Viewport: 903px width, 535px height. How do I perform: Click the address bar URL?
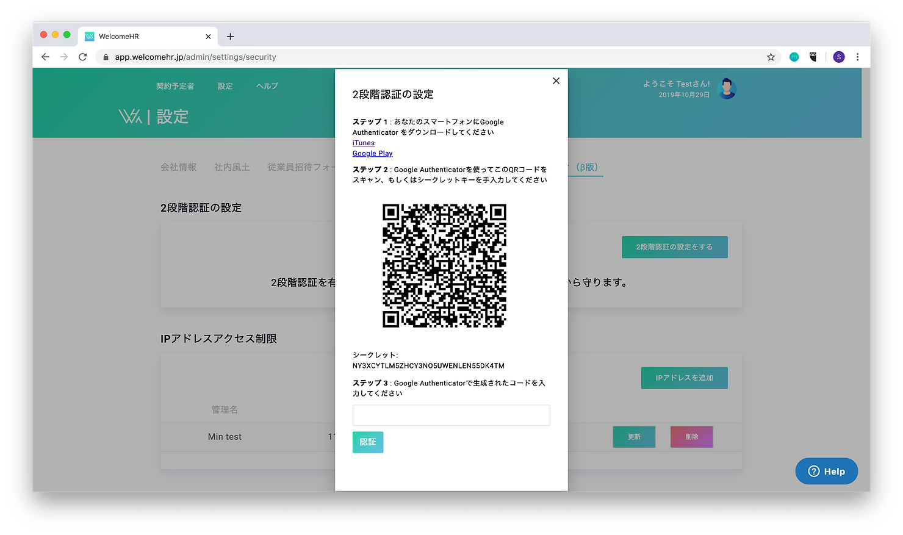click(x=195, y=57)
